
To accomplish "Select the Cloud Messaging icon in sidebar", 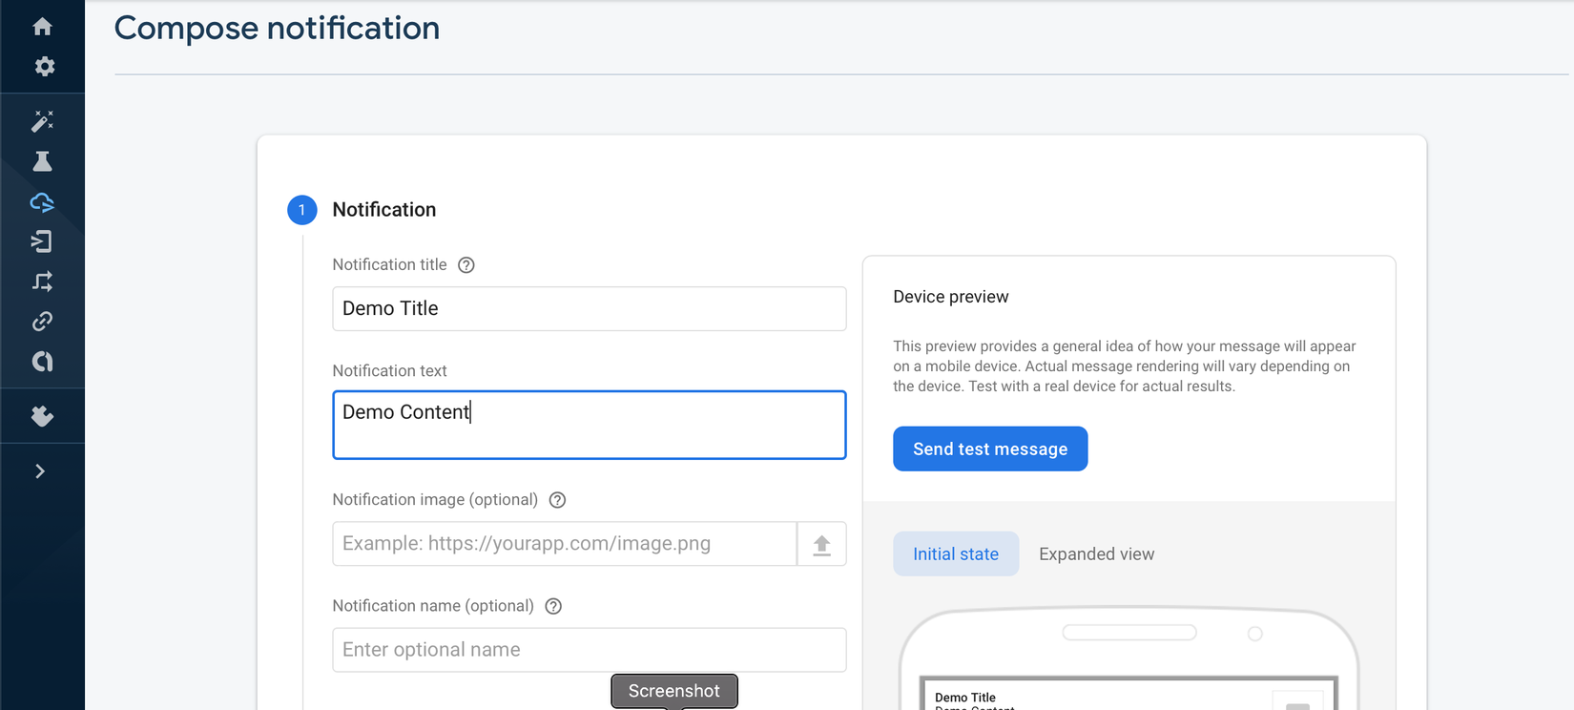I will (x=42, y=201).
